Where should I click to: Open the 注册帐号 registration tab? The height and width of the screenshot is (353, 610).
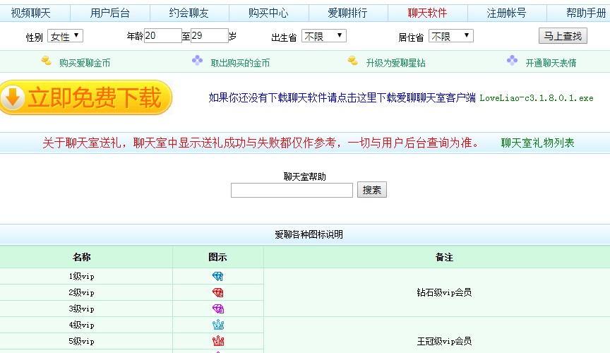[x=506, y=13]
